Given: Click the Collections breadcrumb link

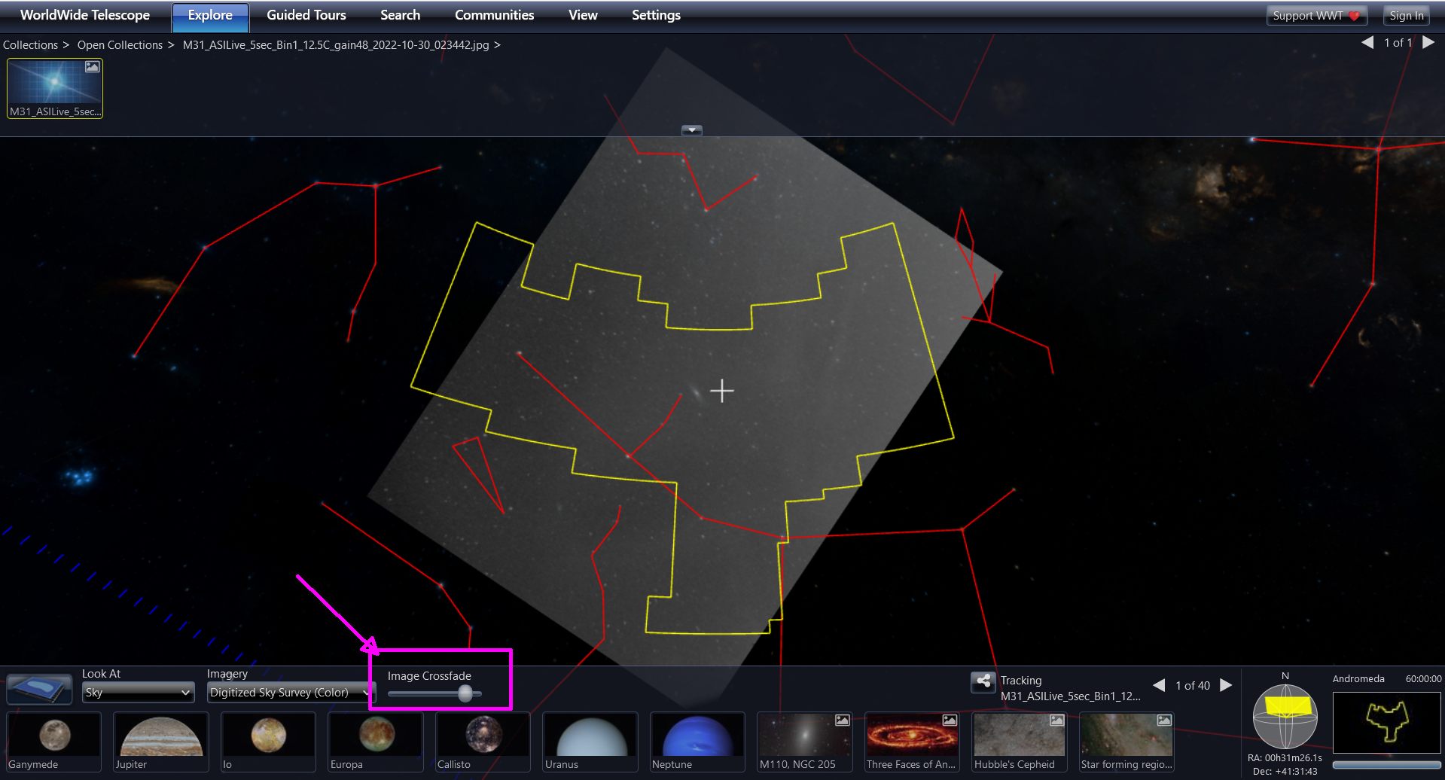Looking at the screenshot, I should [x=30, y=45].
